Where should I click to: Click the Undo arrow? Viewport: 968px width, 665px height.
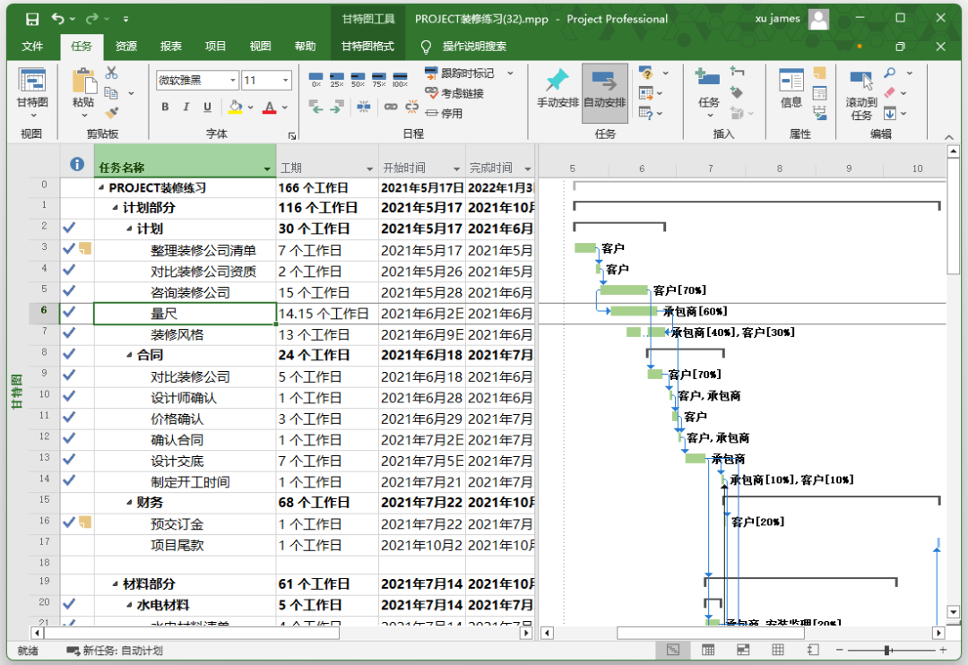click(57, 19)
